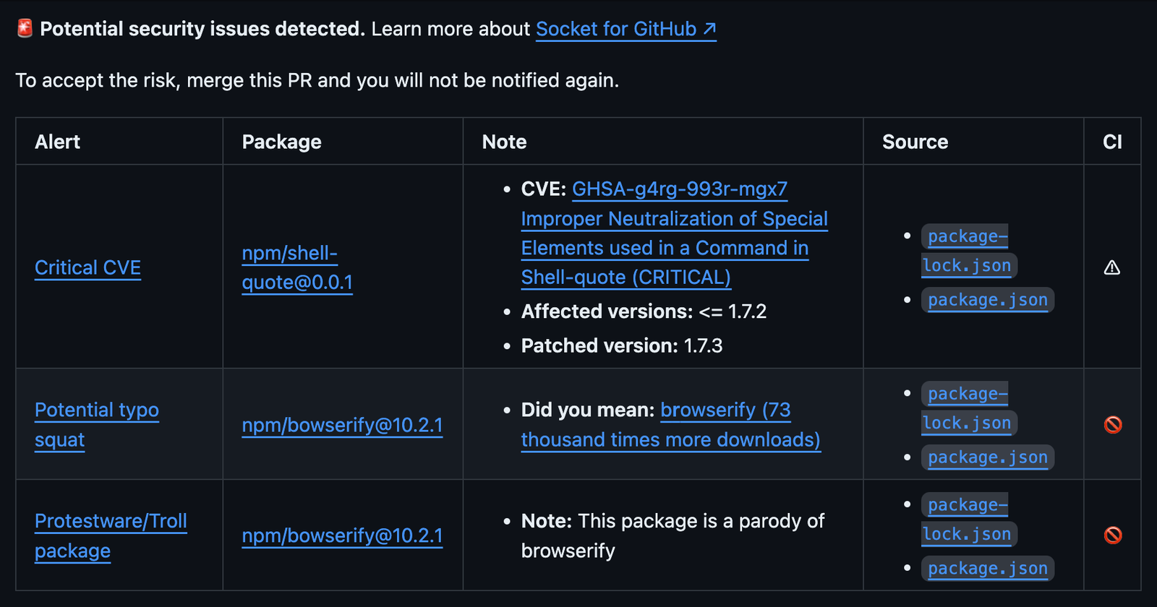Click the CI column header
The image size is (1157, 607).
tap(1112, 142)
